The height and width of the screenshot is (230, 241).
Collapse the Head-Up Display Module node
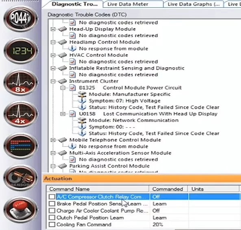(53, 29)
